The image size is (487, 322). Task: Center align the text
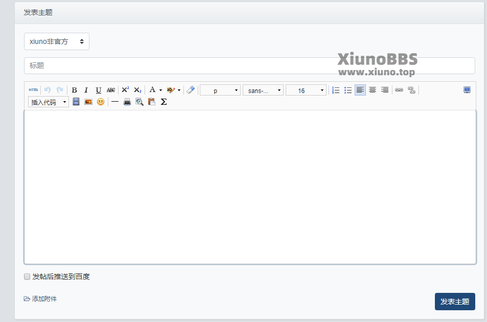373,90
